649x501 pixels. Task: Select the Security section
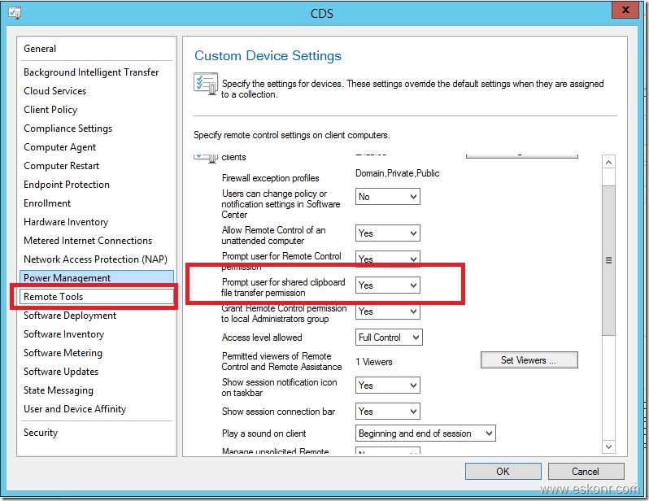tap(41, 433)
